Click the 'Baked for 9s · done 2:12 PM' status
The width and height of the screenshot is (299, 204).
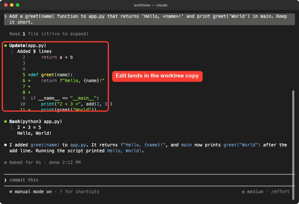coord(45,162)
